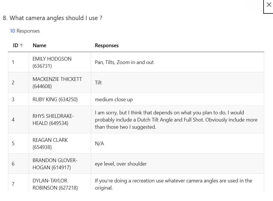Select Brandon Glover-Hogan's name cell
The width and height of the screenshot is (273, 201).
coord(55,164)
